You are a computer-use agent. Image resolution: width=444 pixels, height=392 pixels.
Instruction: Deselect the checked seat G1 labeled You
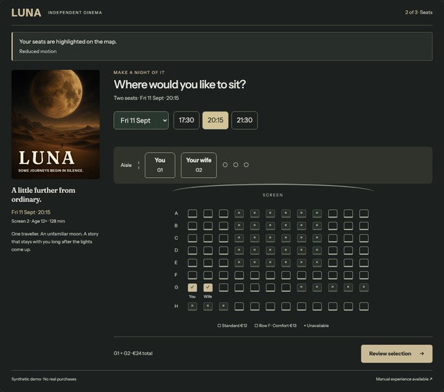(x=192, y=287)
